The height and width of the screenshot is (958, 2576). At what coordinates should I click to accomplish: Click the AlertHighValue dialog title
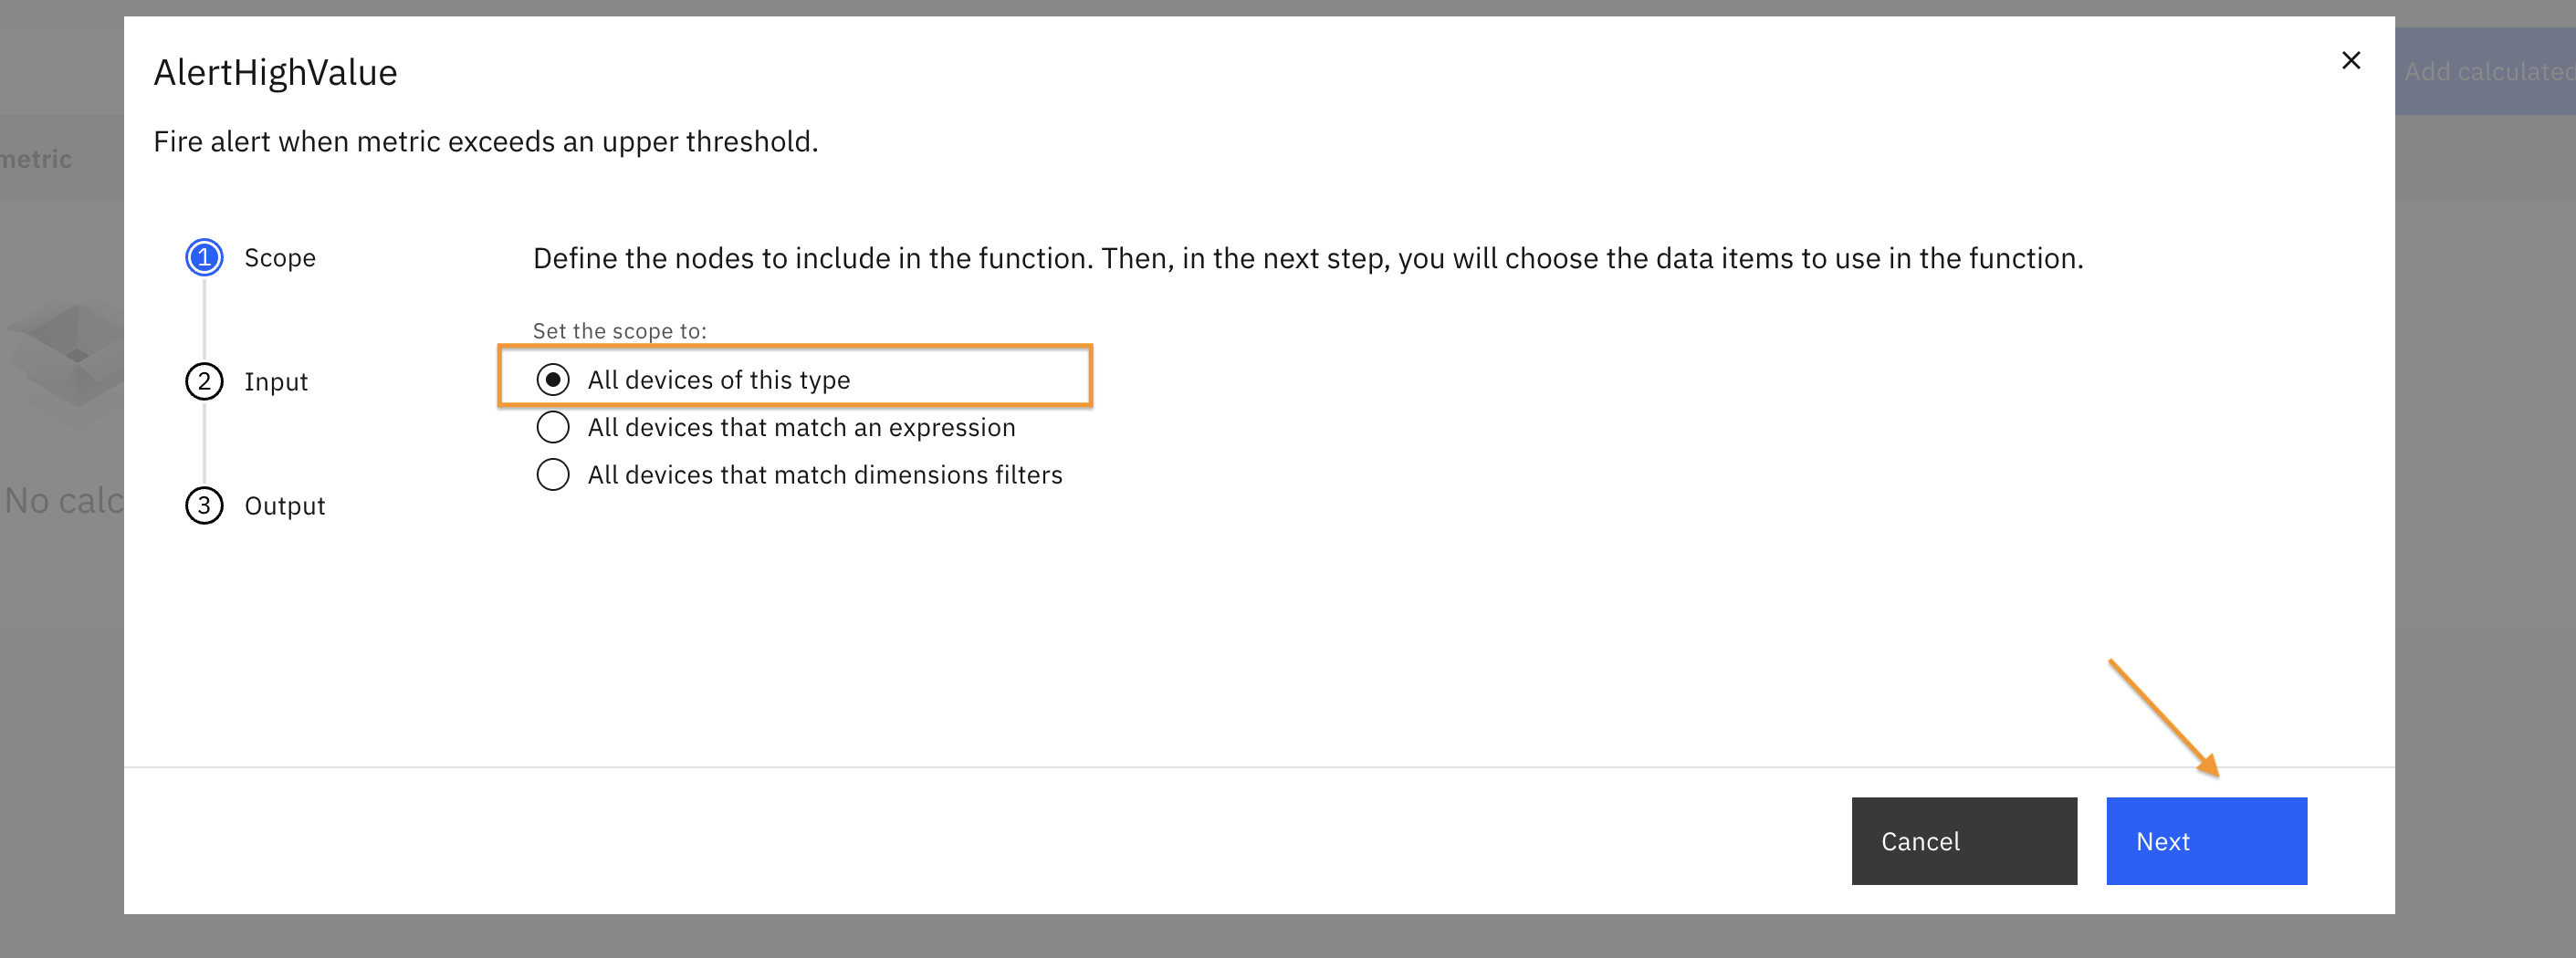point(275,73)
